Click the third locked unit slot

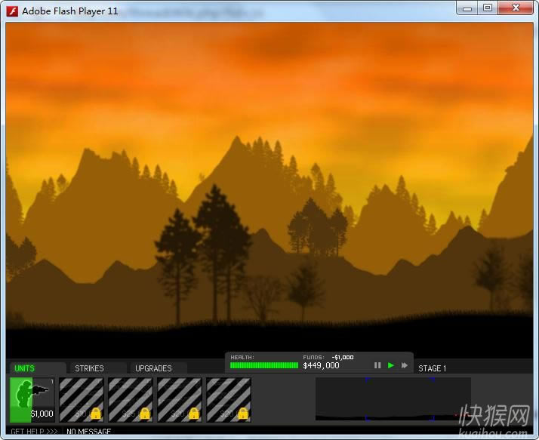179,400
